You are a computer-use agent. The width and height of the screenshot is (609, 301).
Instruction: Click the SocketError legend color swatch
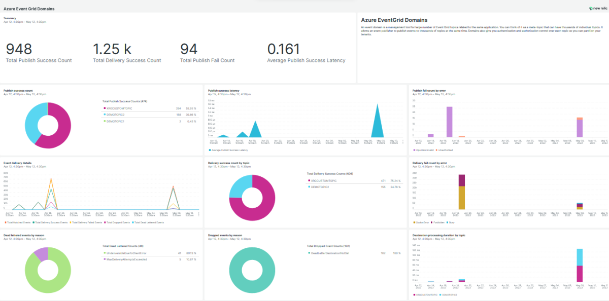tap(414, 222)
